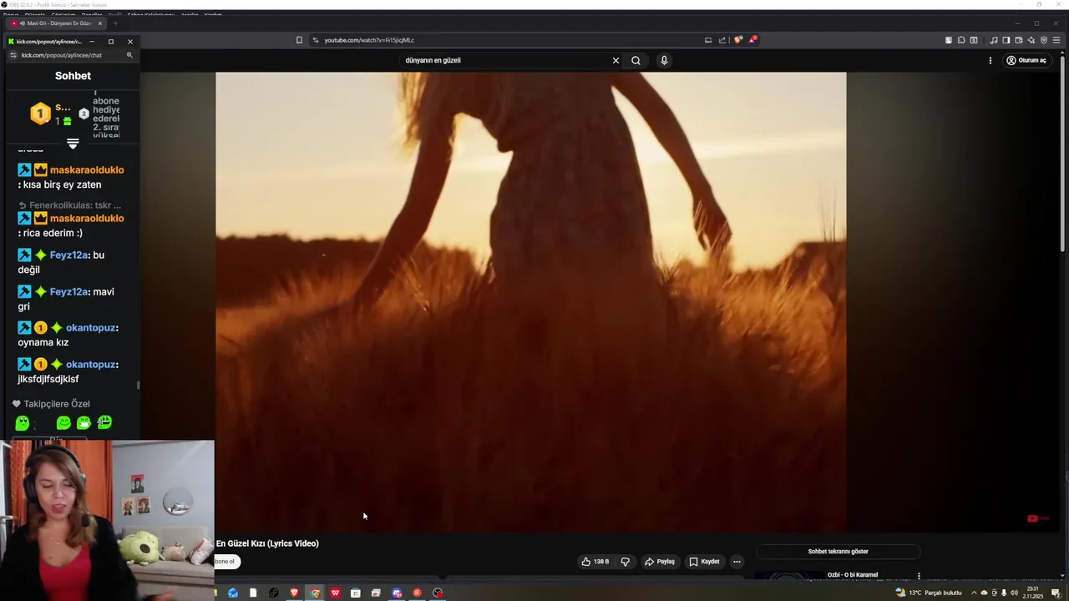Viewport: 1069px width, 601px height.
Task: Open browser extensions puzzle icon
Action: click(x=961, y=40)
